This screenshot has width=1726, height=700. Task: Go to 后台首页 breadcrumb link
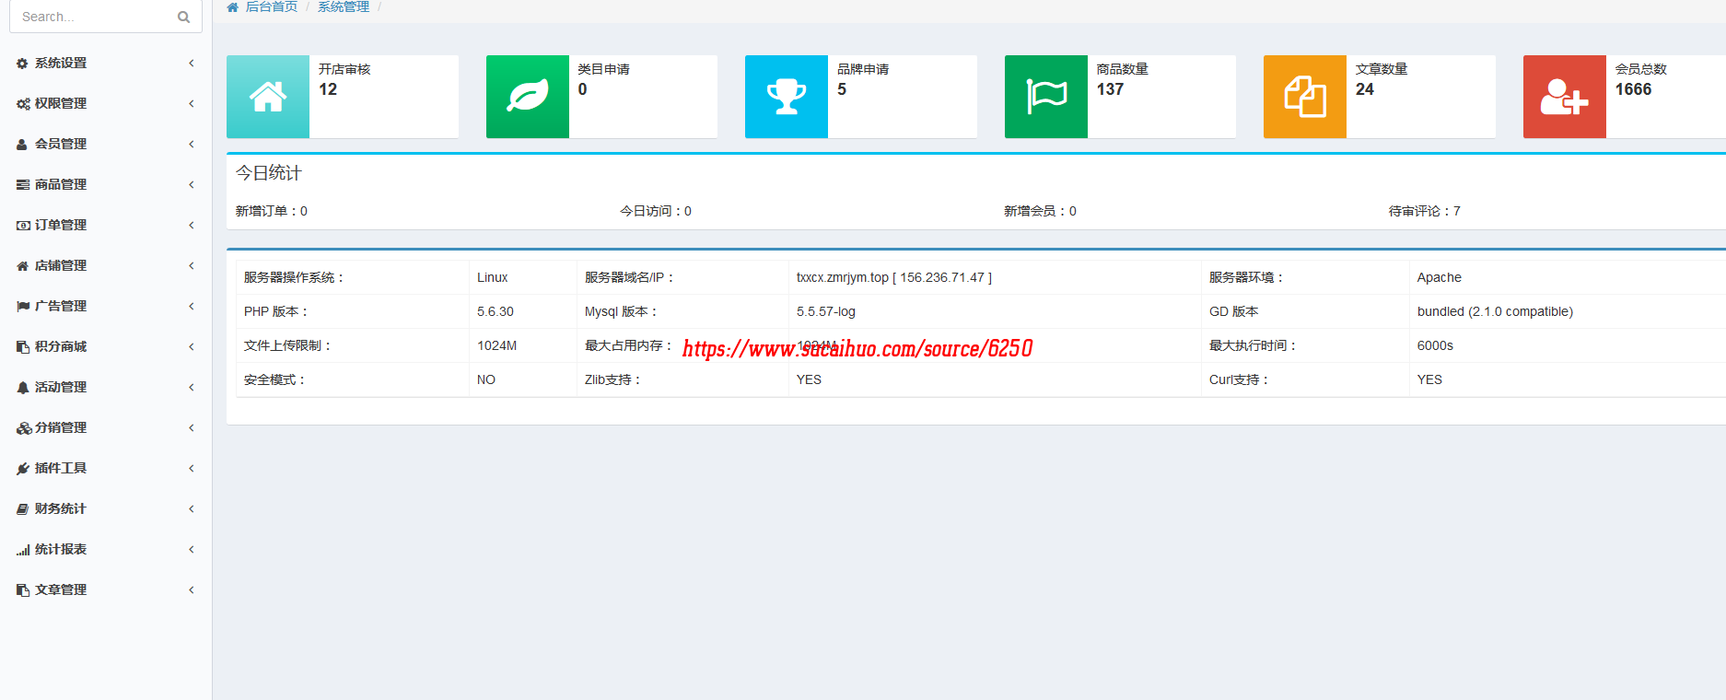click(271, 7)
